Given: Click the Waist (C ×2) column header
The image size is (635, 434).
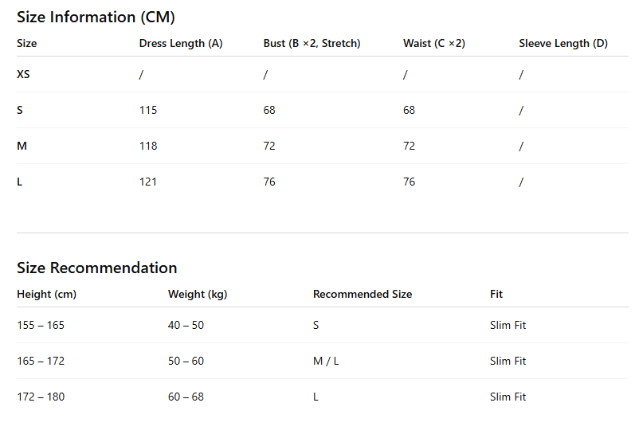Looking at the screenshot, I should click(434, 43).
